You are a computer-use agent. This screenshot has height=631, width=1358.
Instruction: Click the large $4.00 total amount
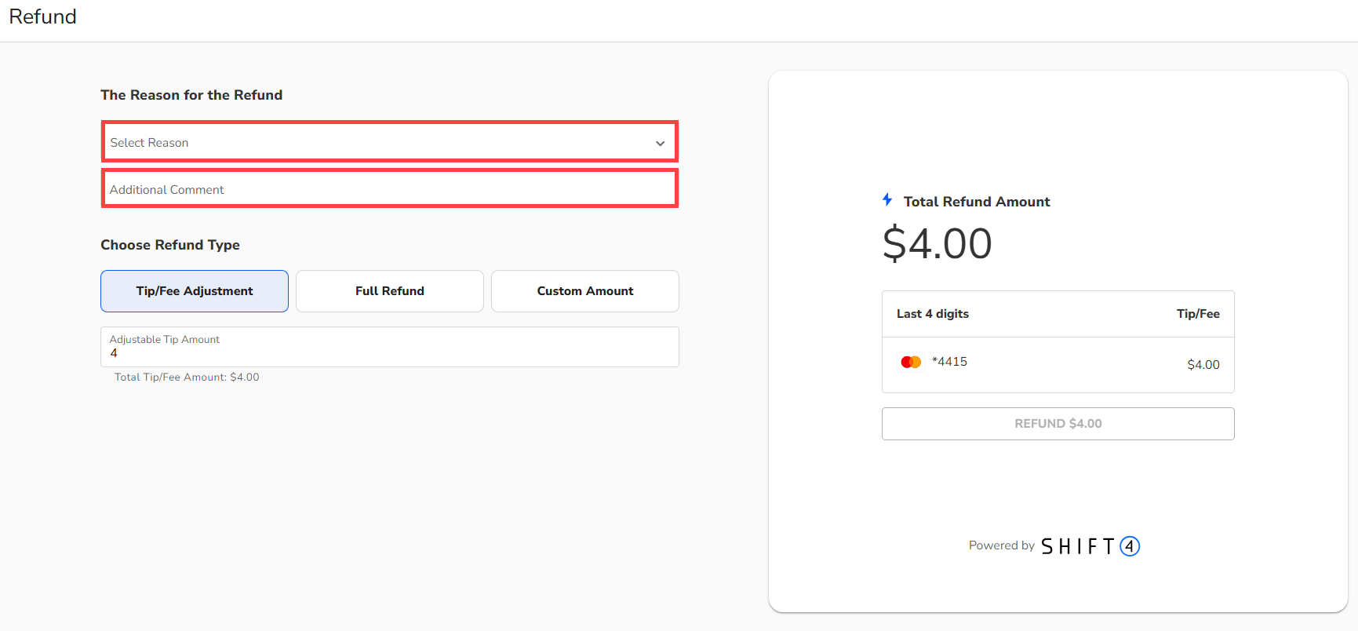[937, 243]
